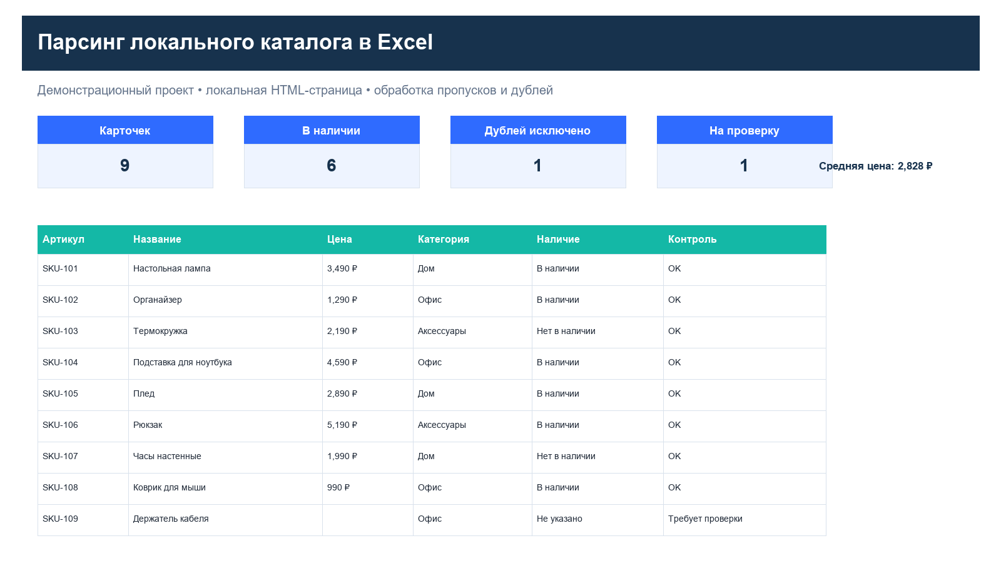Click the "Цена" column header
This screenshot has width=1001, height=563.
(x=368, y=240)
